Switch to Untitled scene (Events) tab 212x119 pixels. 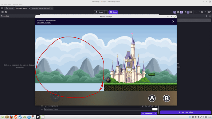point(41,8)
